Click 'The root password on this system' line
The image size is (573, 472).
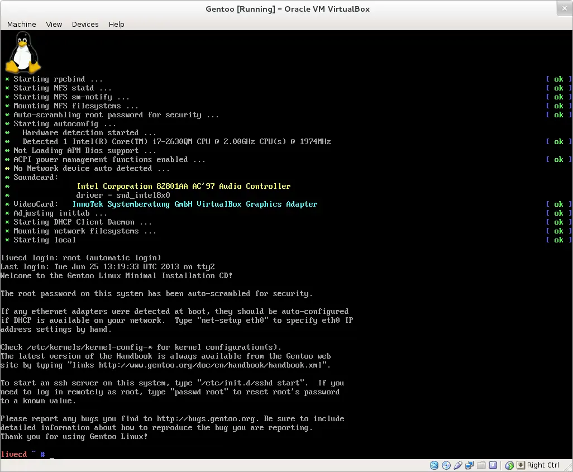156,294
